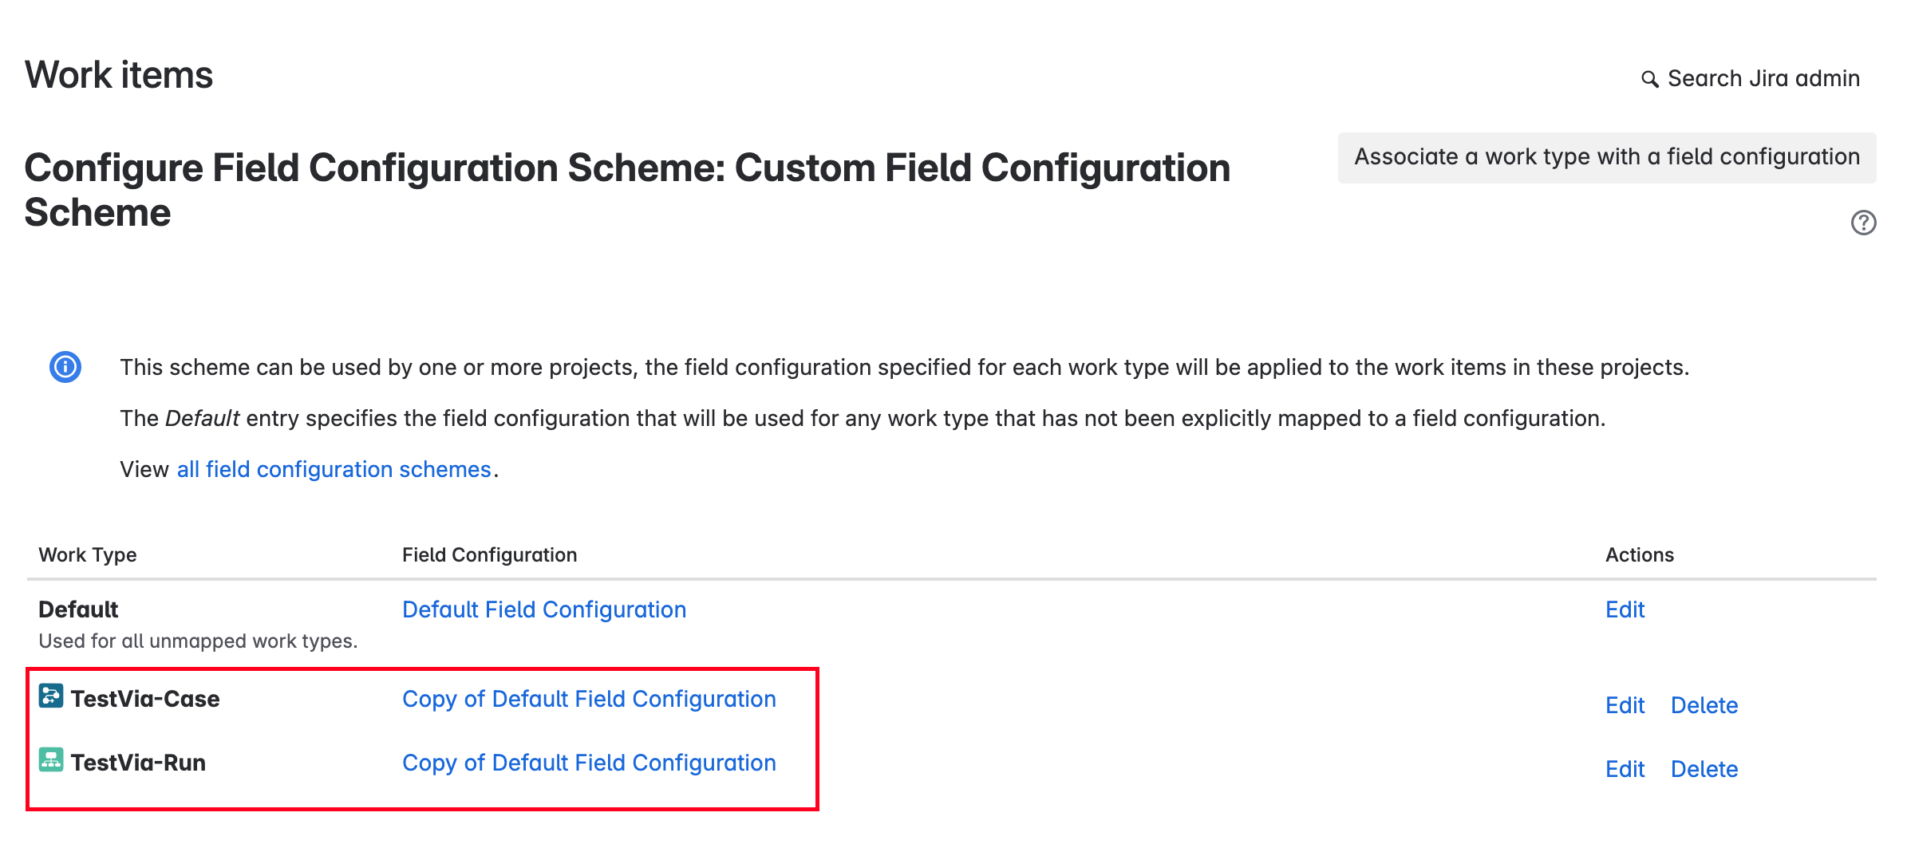
Task: Click the TestVia-Case work type icon
Action: (x=51, y=696)
